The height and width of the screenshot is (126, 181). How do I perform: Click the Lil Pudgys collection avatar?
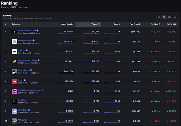(x=14, y=111)
